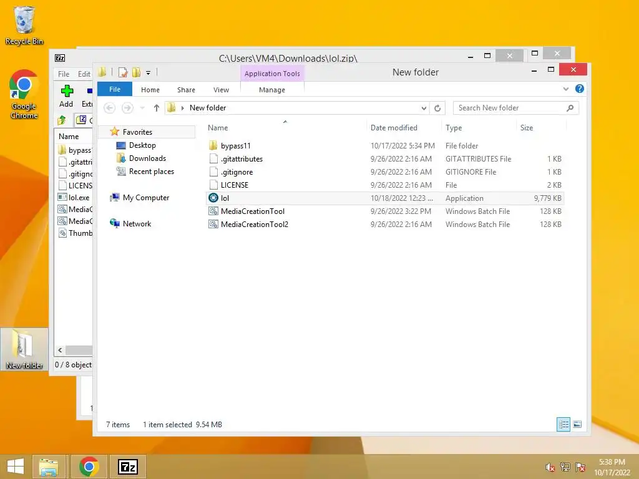Click the taskbar clock showing 5:38 PM
Image resolution: width=639 pixels, height=479 pixels.
[x=612, y=467]
